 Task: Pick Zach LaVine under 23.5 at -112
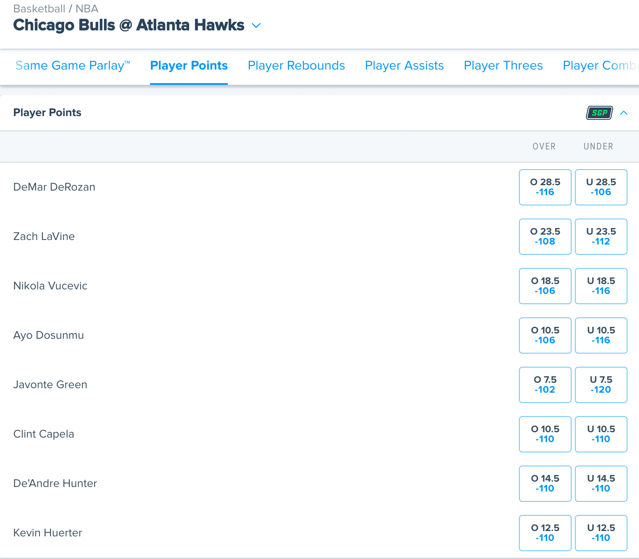(601, 237)
